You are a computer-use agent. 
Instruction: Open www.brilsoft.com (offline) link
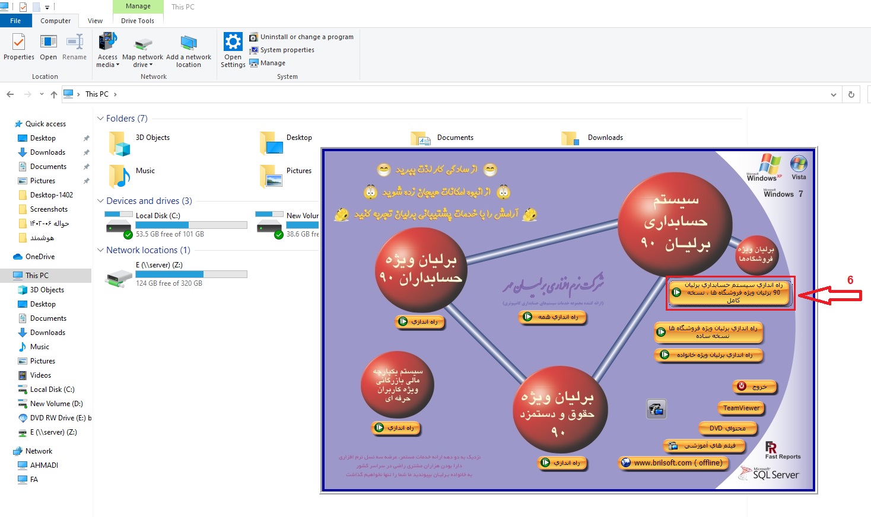coord(672,463)
